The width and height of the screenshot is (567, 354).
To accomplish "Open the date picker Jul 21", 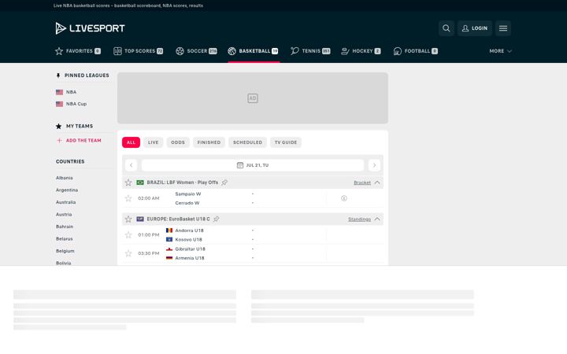I will [x=253, y=165].
